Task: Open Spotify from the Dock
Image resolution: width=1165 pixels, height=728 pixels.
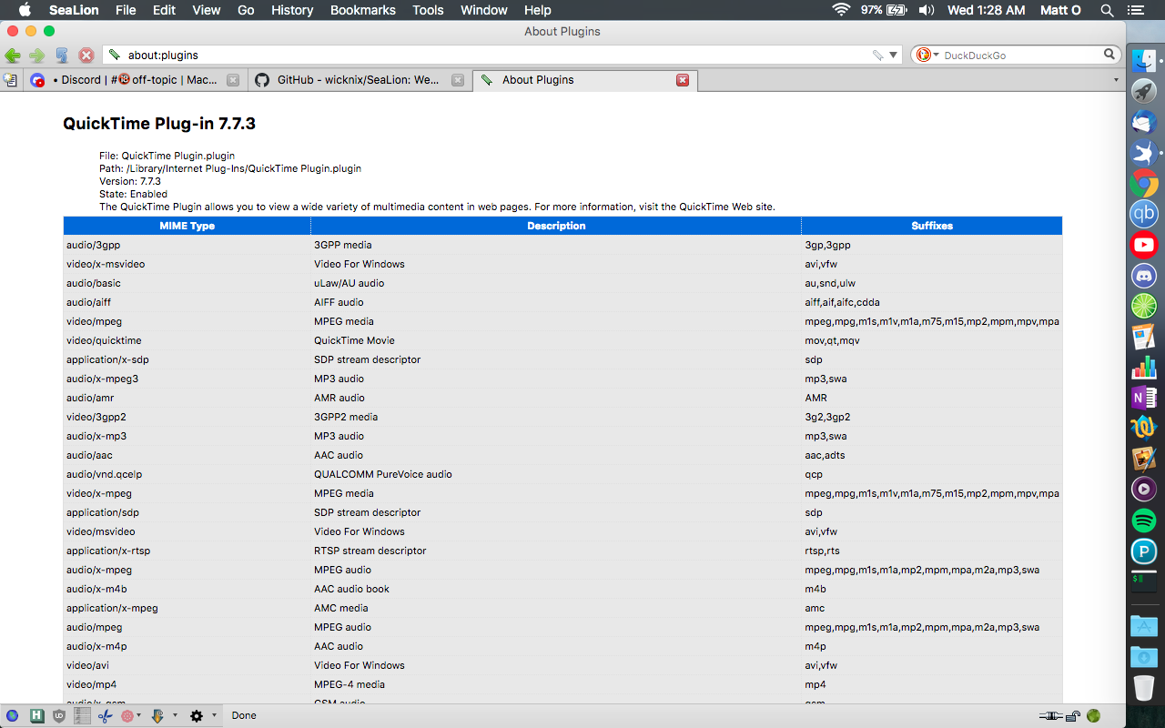Action: pos(1144,521)
